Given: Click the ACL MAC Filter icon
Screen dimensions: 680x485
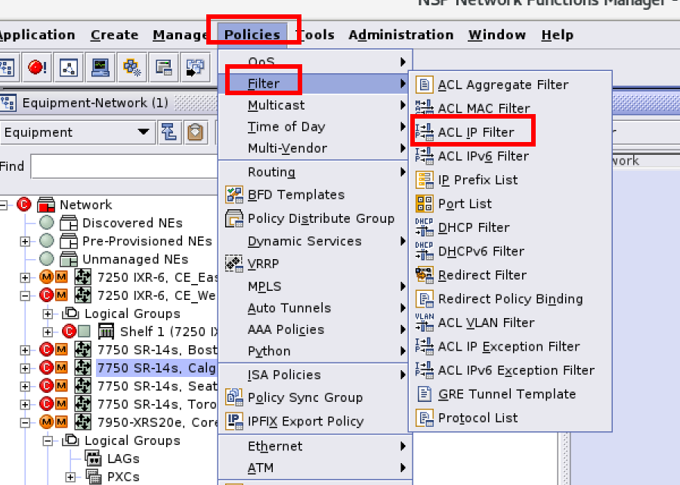Looking at the screenshot, I should point(424,108).
